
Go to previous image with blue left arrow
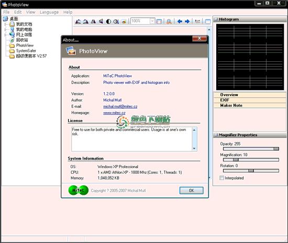(x=180, y=21)
